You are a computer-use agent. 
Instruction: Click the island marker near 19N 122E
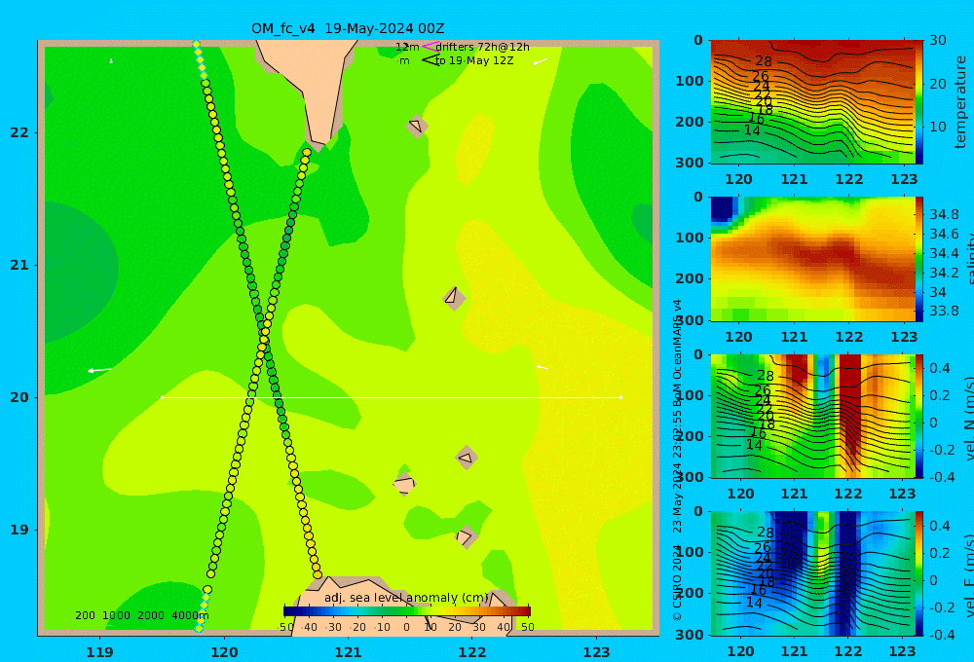coord(467,536)
